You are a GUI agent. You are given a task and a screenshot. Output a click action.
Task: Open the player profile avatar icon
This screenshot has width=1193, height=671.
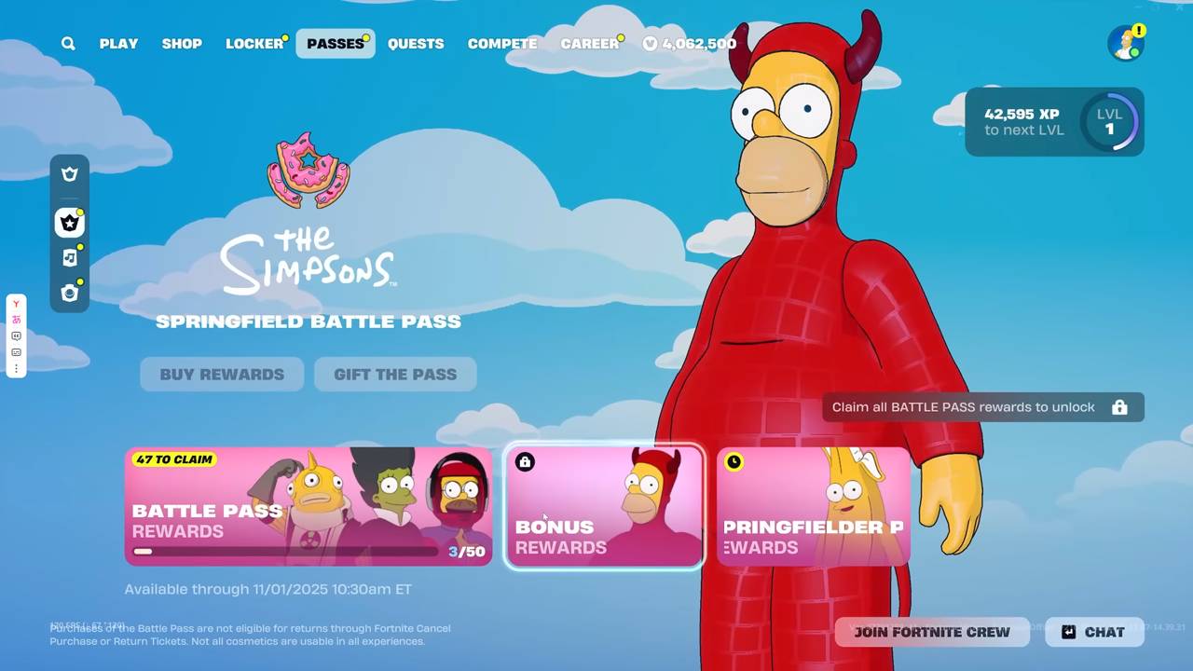tap(1126, 43)
